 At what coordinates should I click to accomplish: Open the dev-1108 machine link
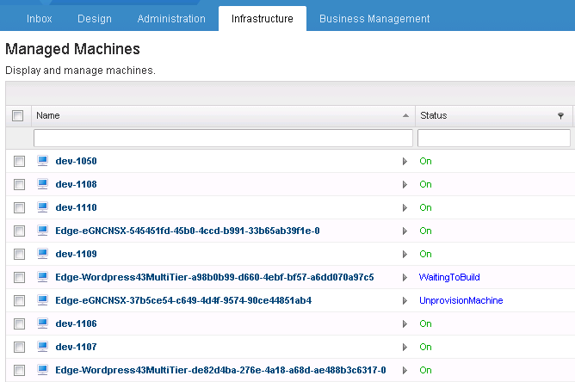click(x=76, y=184)
